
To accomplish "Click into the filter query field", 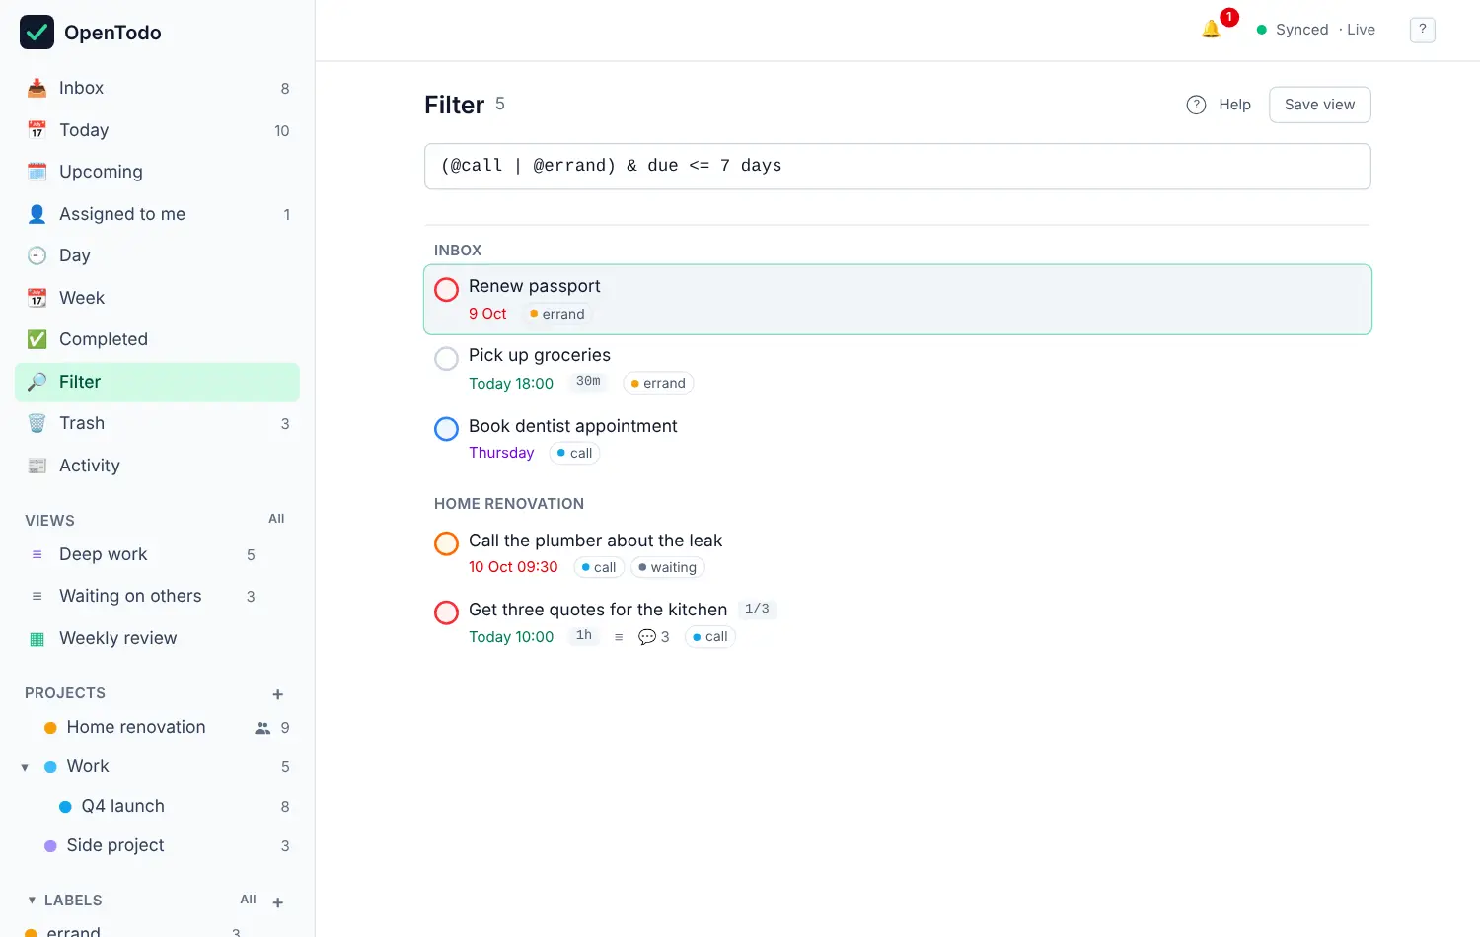I will 897,166.
